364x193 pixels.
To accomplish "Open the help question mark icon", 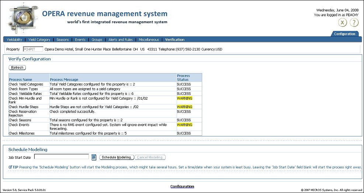I will pos(354,23).
